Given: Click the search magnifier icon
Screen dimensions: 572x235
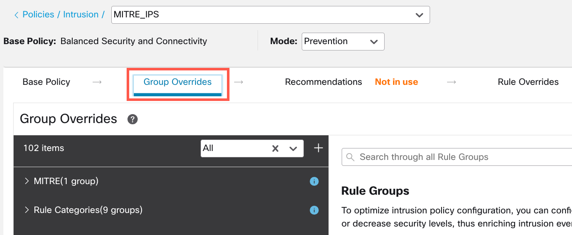Looking at the screenshot, I should (351, 157).
